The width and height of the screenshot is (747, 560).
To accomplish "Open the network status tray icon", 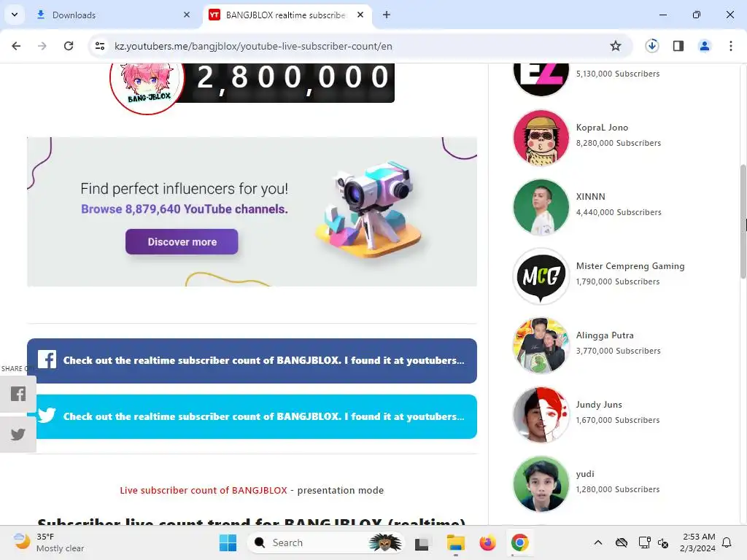I will point(644,542).
